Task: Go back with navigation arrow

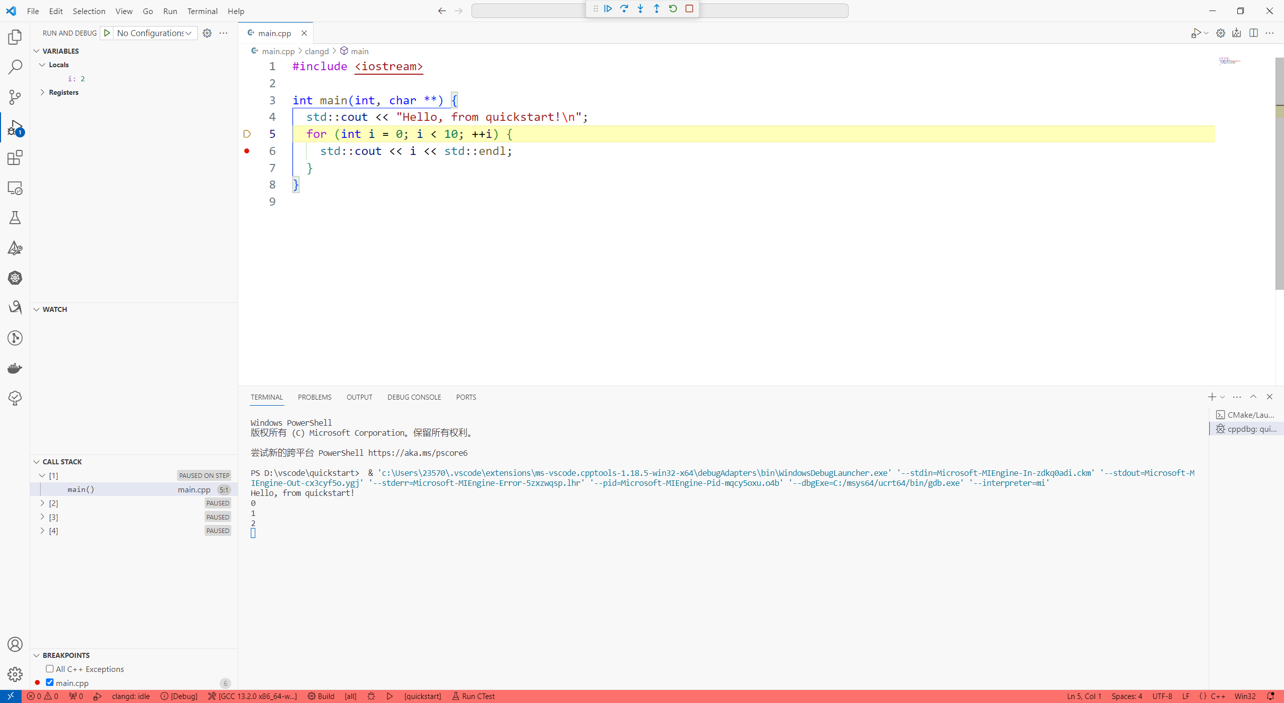Action: (x=442, y=11)
